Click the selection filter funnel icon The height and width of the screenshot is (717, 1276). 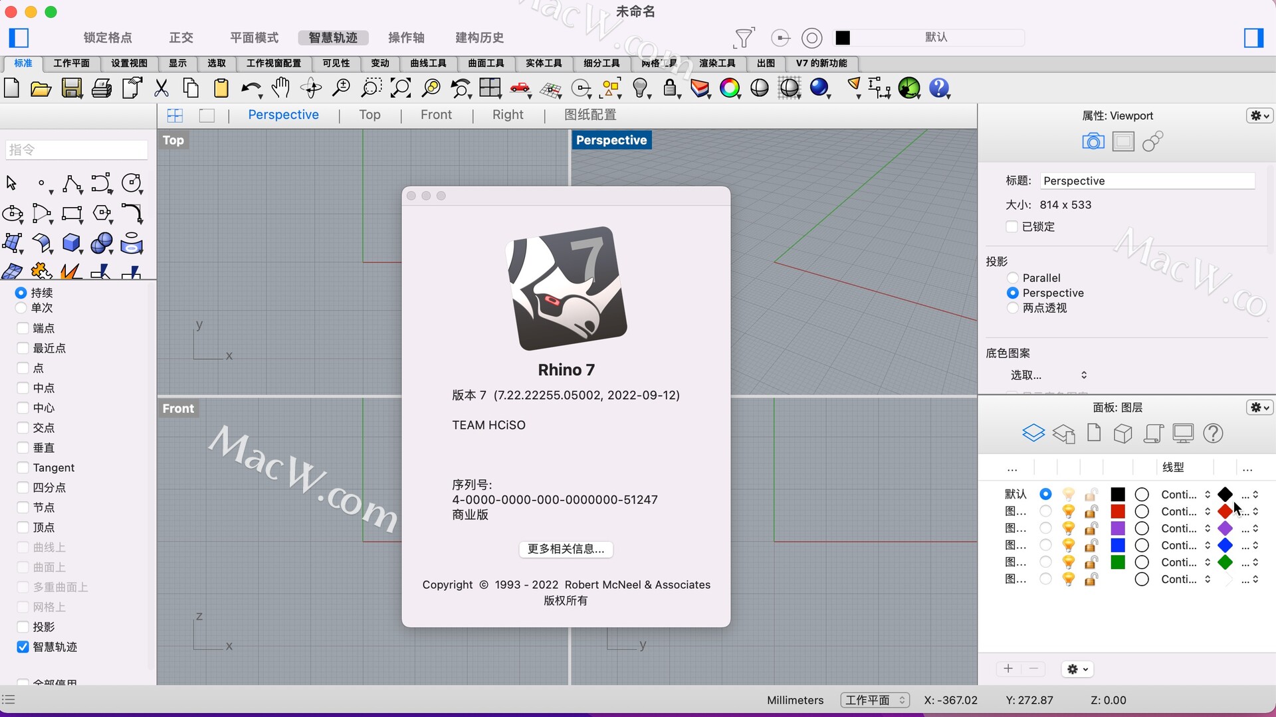point(744,38)
